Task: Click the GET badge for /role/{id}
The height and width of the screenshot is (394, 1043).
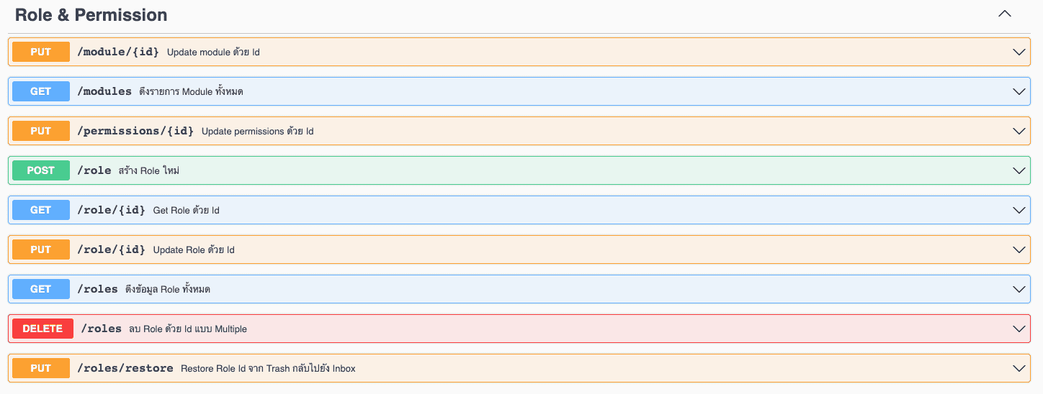Action: 41,210
